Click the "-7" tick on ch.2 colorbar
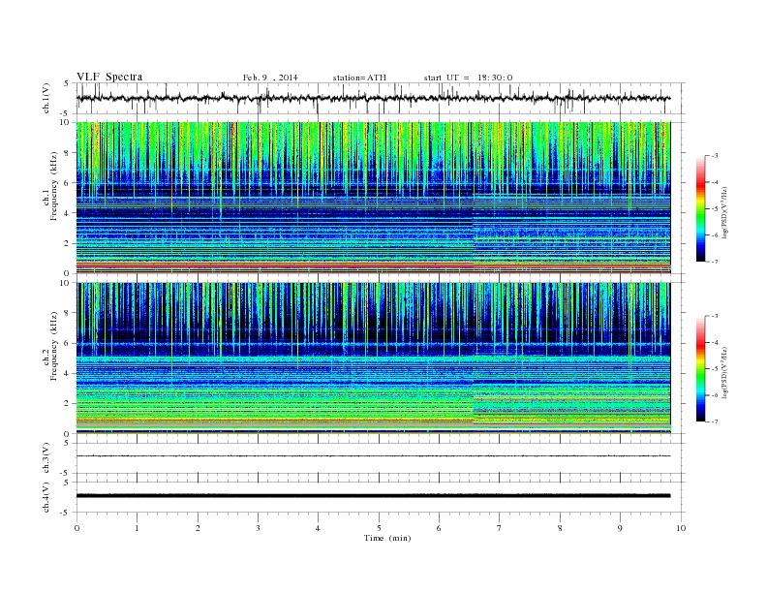The image size is (767, 593). click(x=714, y=421)
